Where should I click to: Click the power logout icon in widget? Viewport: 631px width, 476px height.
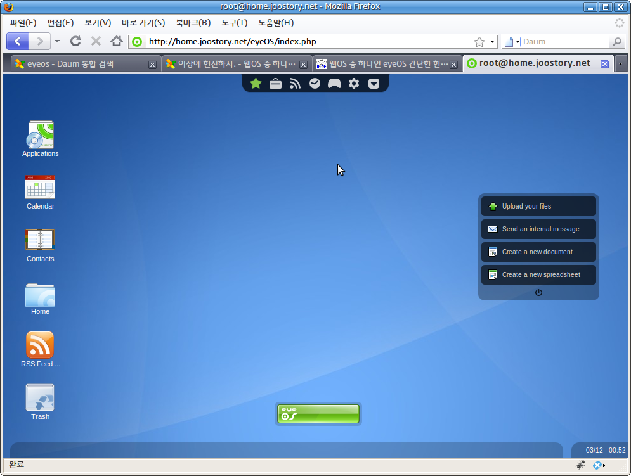538,293
